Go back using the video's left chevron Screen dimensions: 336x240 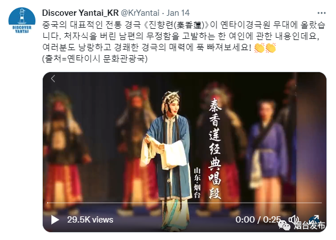coord(53,78)
